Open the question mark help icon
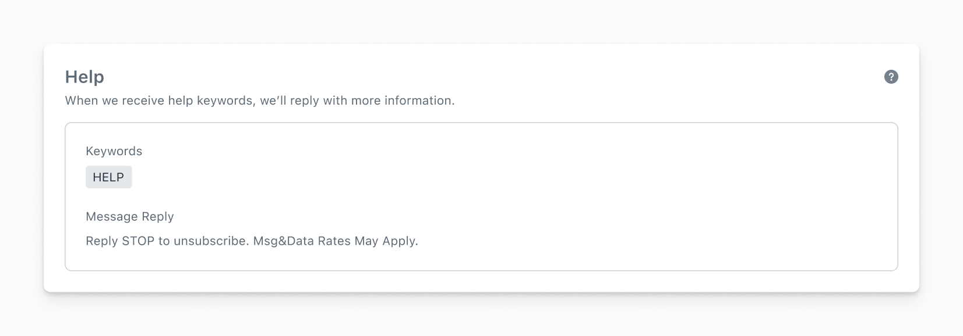This screenshot has height=336, width=963. pyautogui.click(x=891, y=77)
